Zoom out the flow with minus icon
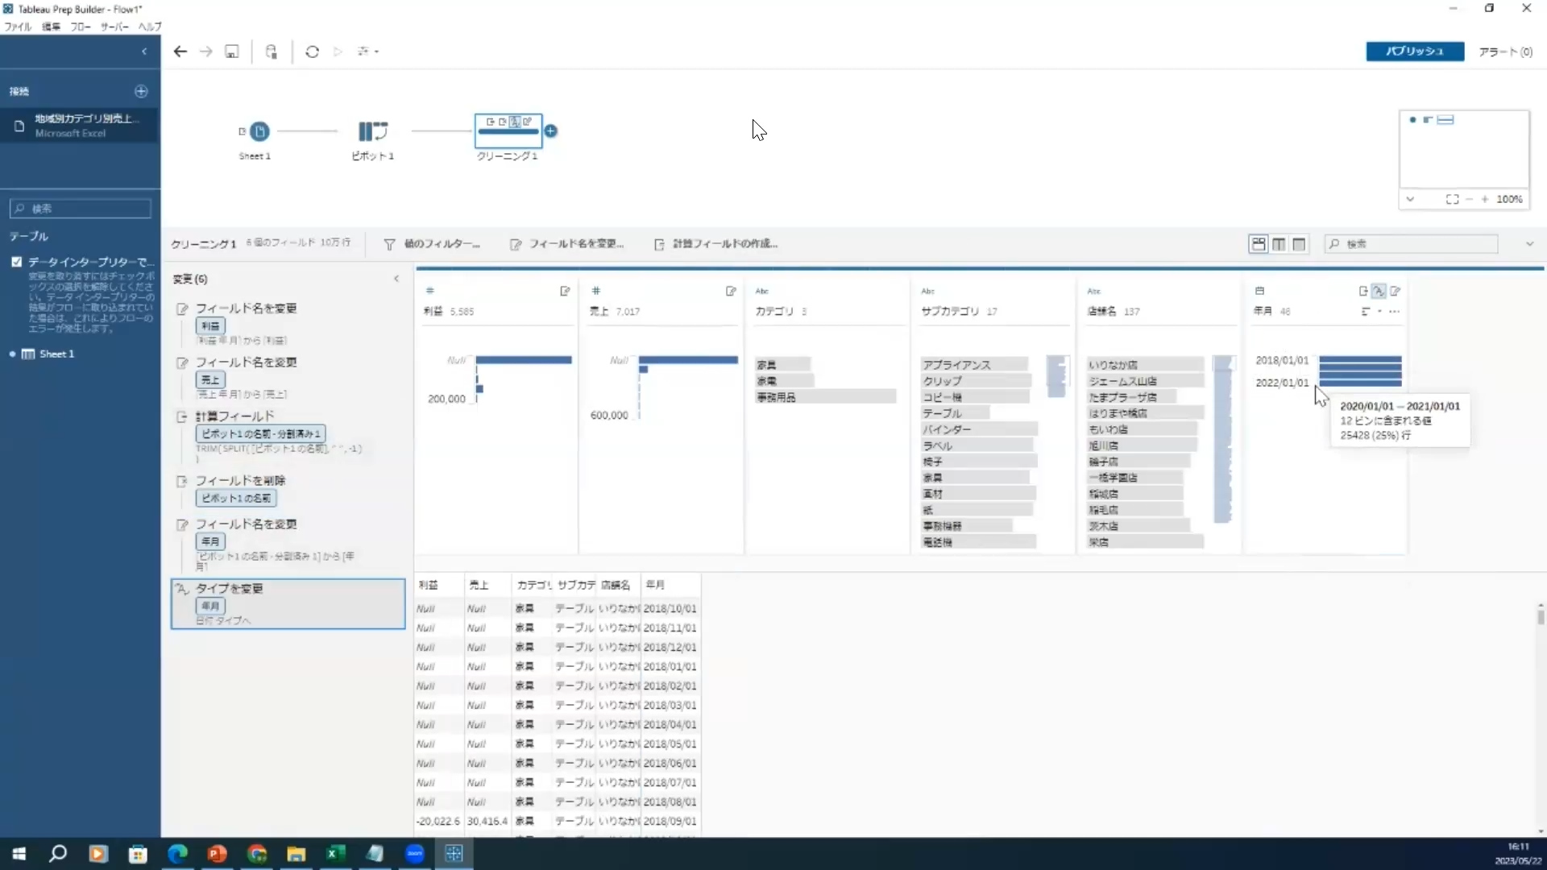The image size is (1547, 870). click(1470, 199)
